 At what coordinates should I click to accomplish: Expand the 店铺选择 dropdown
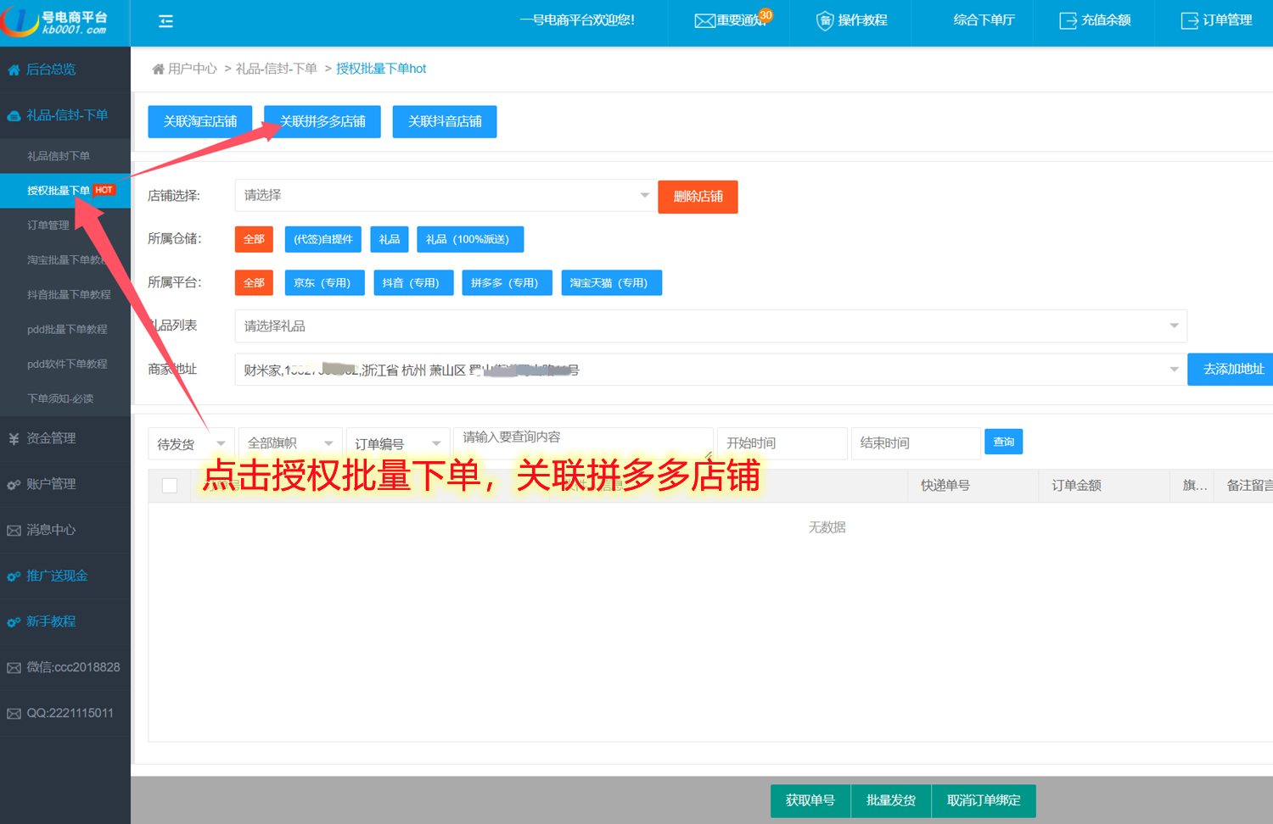click(443, 196)
